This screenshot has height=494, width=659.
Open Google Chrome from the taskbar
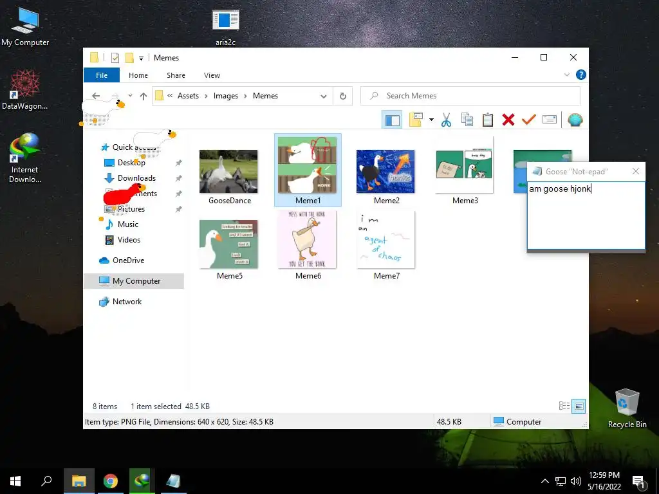click(111, 481)
